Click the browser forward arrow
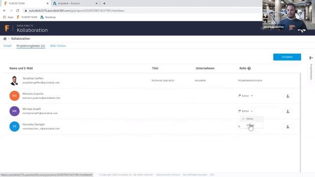The image size is (315, 177). (x=11, y=11)
